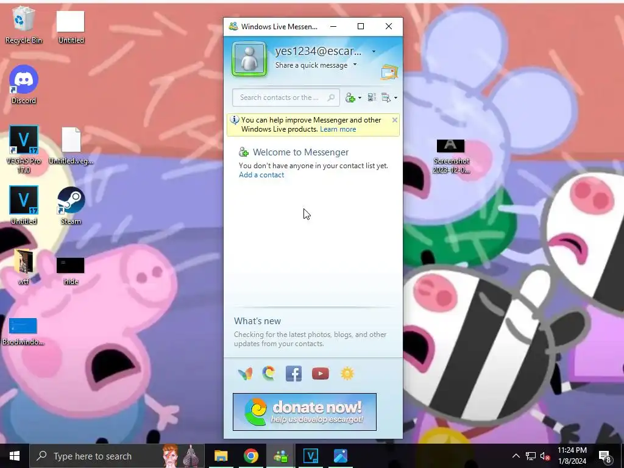Screen dimensions: 624x468
Task: Open File Explorer from the taskbar
Action: point(221,456)
